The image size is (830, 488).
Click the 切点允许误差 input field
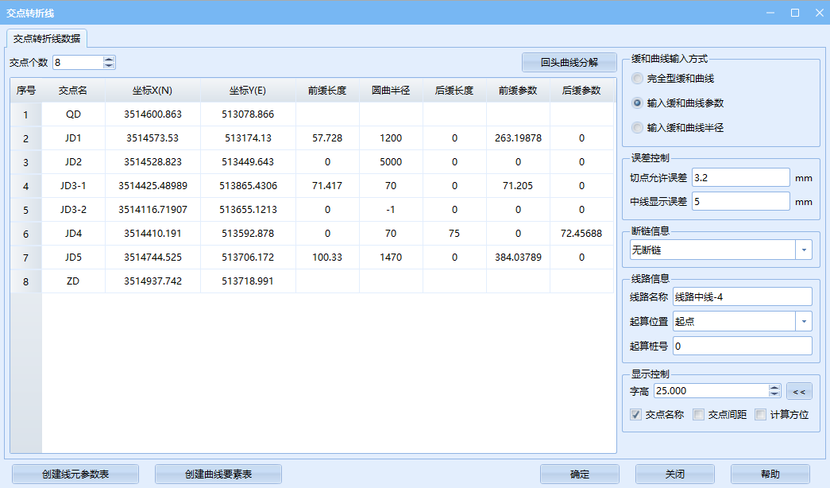tap(740, 177)
